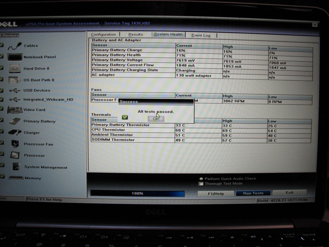Toggle the Thorough Test Mode checkbox
This screenshot has width=329, height=247.
click(x=201, y=184)
